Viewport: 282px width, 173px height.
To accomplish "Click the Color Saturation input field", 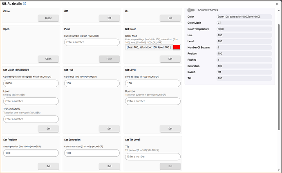I will tap(92, 153).
